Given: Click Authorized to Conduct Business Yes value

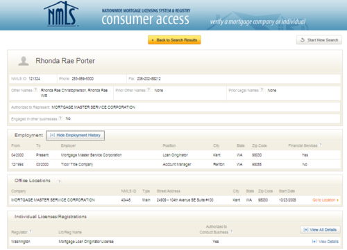Looking at the screenshot, I should [216, 242].
